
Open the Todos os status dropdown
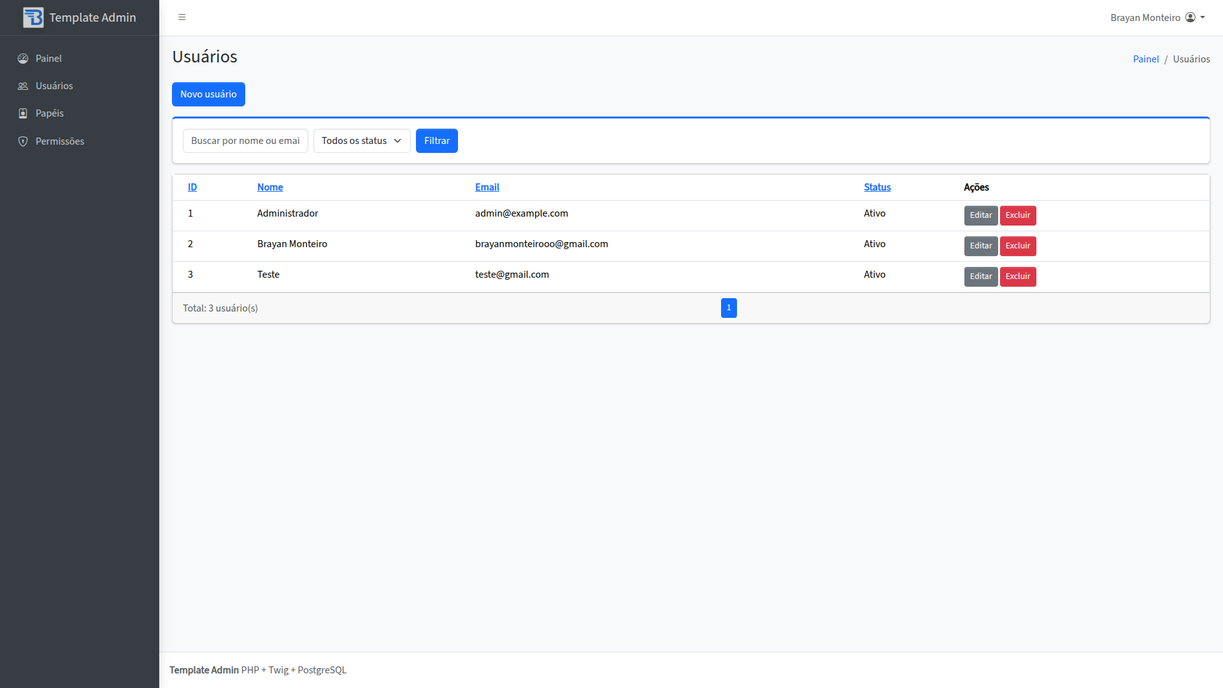tap(361, 141)
